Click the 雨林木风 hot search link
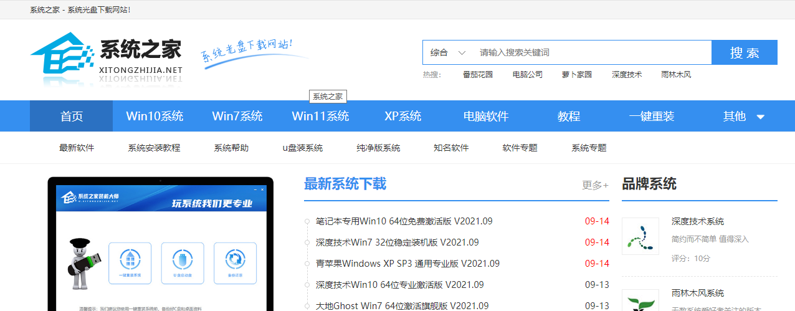 (x=676, y=75)
